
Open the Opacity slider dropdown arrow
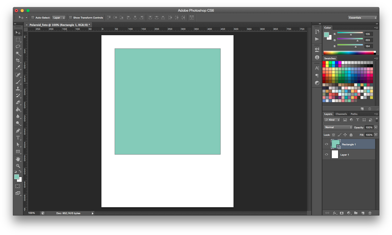[376, 127]
